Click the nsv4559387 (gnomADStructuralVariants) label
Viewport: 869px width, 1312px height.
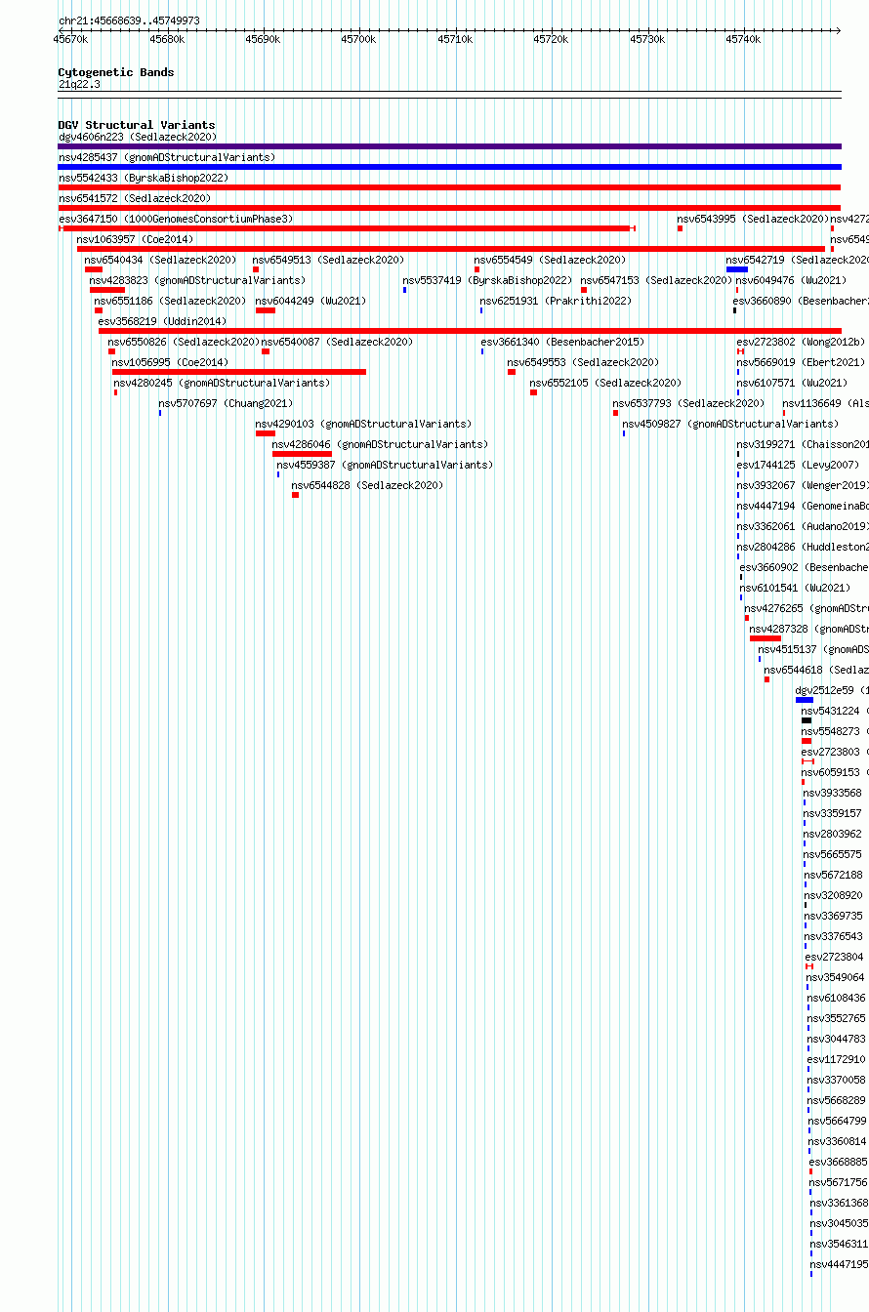point(385,465)
